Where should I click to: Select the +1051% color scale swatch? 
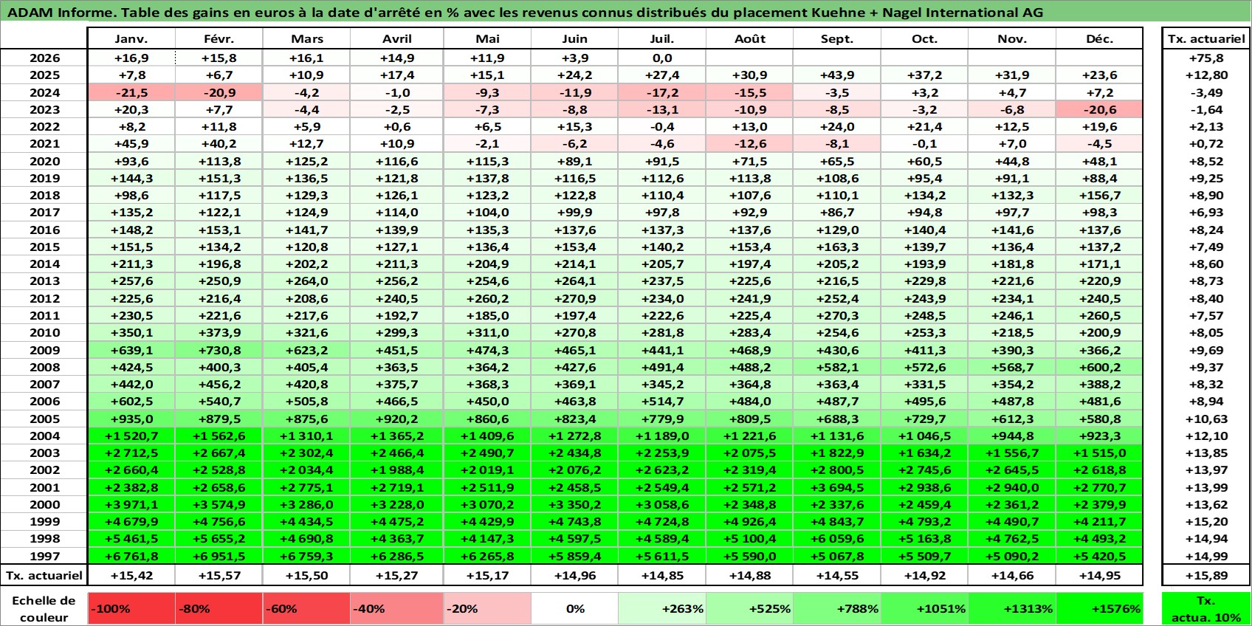924,609
